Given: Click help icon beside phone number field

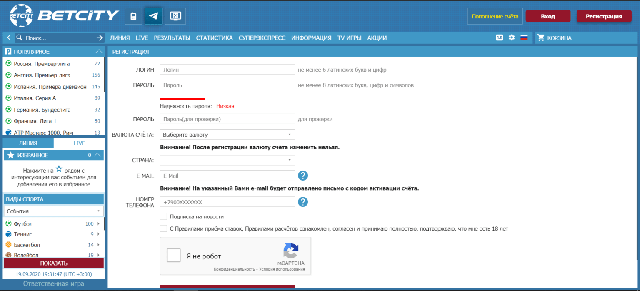Looking at the screenshot, I should pyautogui.click(x=303, y=202).
